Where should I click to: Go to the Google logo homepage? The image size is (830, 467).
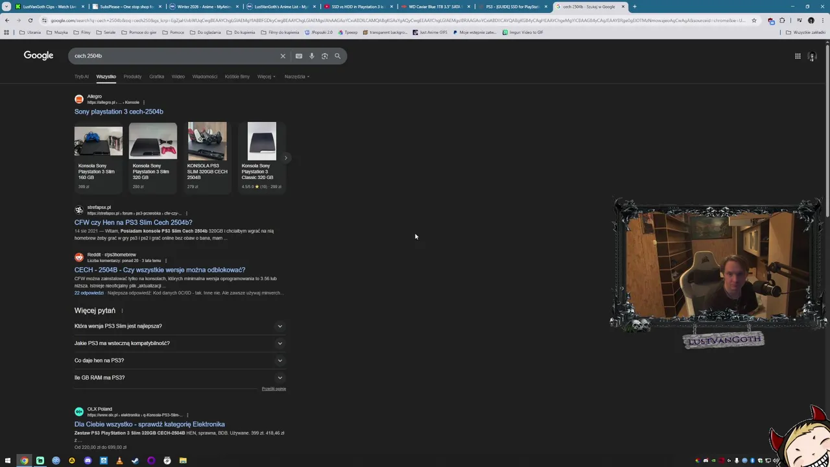point(38,56)
